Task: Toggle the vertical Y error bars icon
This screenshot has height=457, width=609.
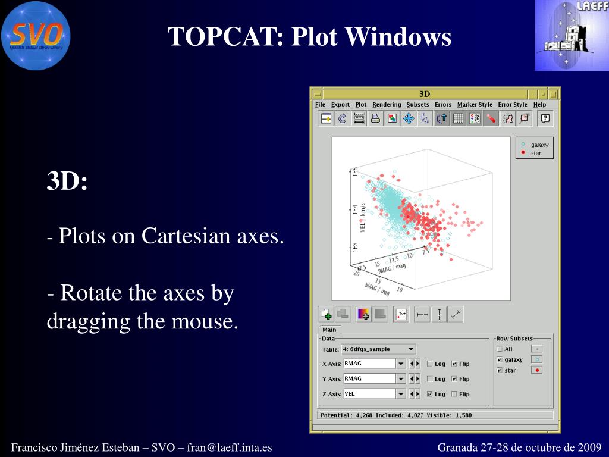Action: pos(439,314)
